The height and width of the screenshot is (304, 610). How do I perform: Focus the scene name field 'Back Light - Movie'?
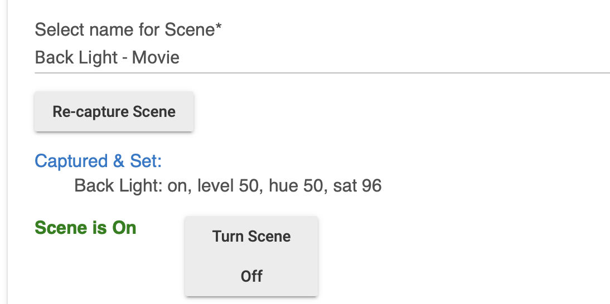[x=322, y=57]
